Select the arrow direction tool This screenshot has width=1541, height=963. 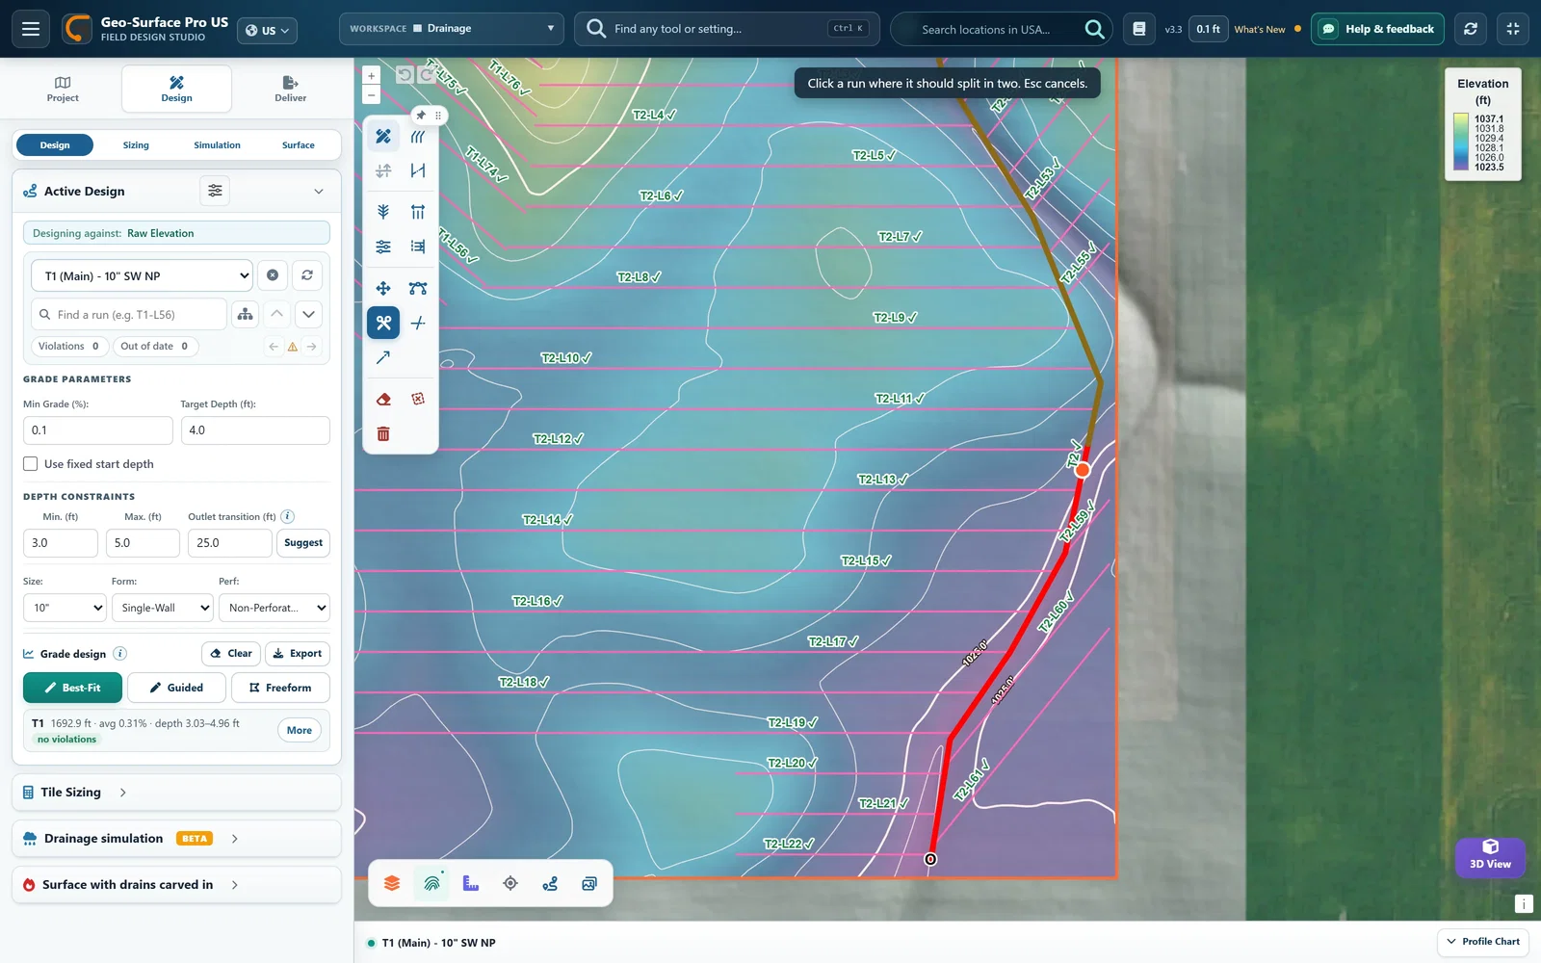click(383, 357)
